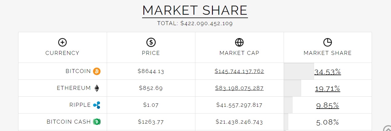Click Ripple market share 9.85% link
The height and width of the screenshot is (131, 391).
(328, 106)
